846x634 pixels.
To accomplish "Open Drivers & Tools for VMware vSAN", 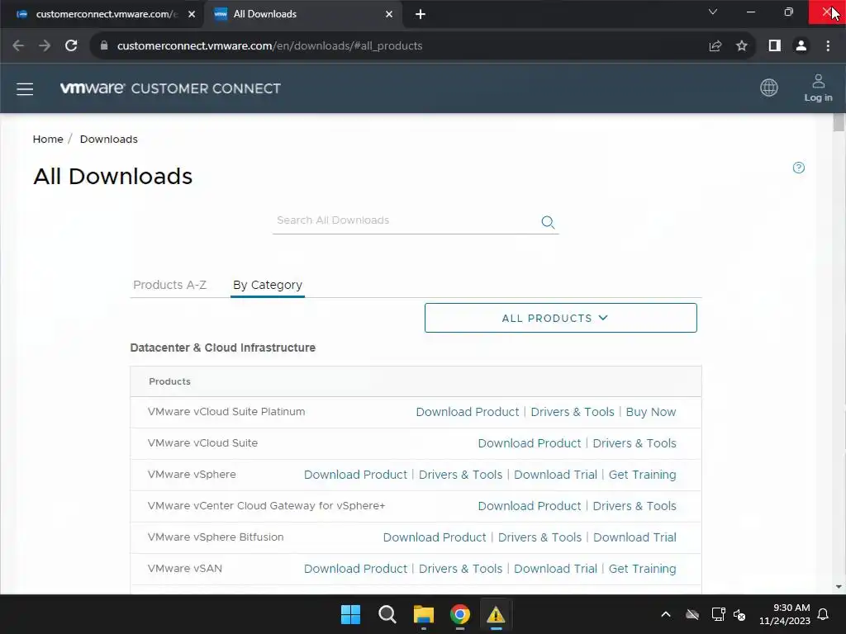I will click(x=460, y=568).
